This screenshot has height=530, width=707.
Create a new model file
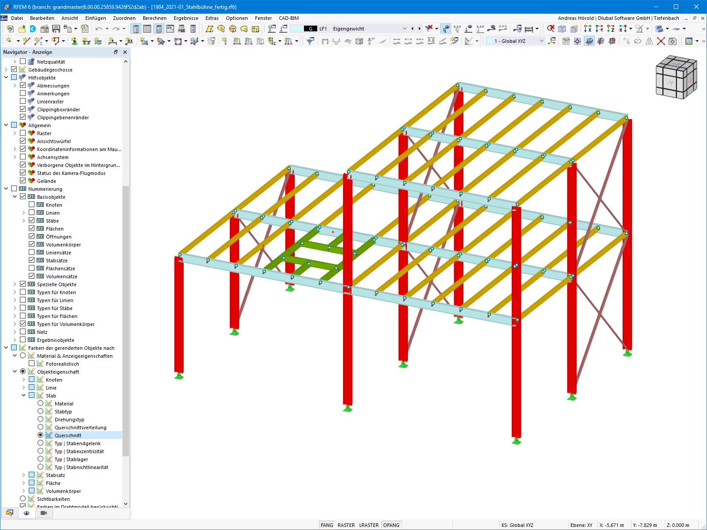[x=10, y=29]
